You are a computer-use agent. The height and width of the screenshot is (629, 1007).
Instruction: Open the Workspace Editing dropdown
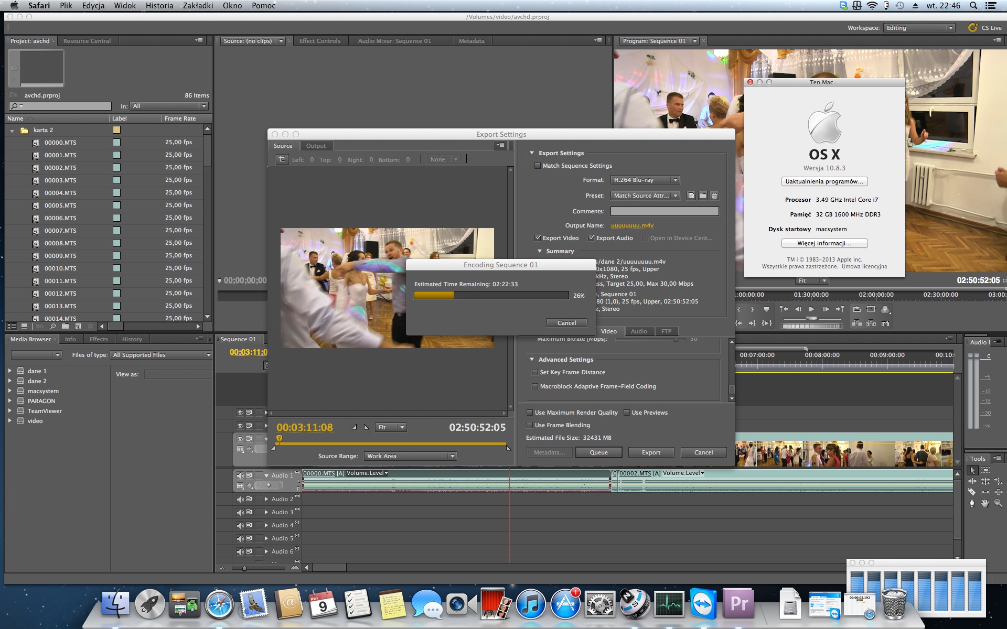point(919,28)
